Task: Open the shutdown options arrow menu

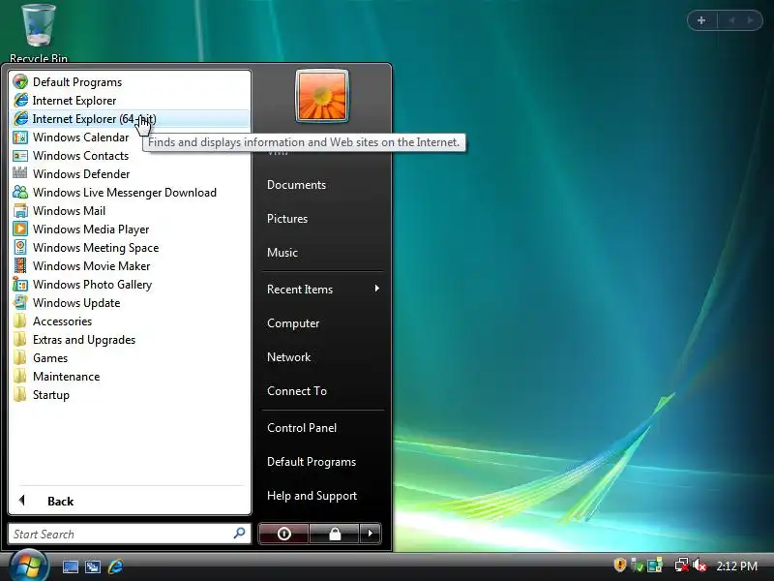Action: [x=371, y=534]
